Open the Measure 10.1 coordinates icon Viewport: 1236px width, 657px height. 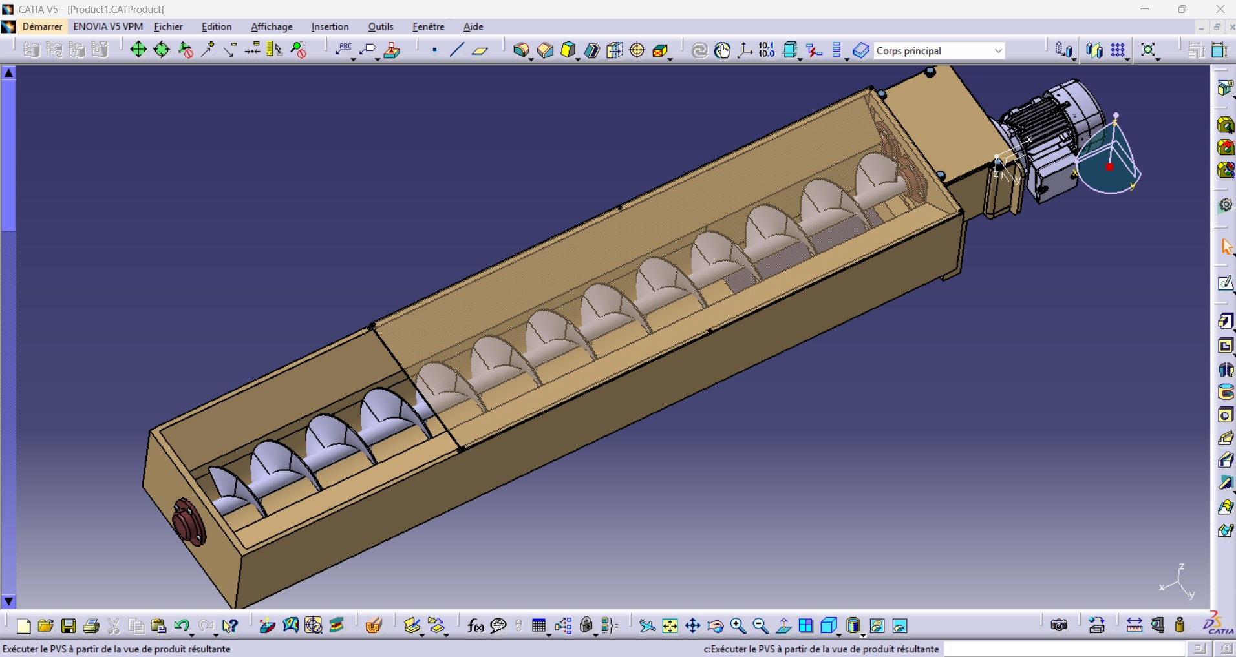[767, 50]
